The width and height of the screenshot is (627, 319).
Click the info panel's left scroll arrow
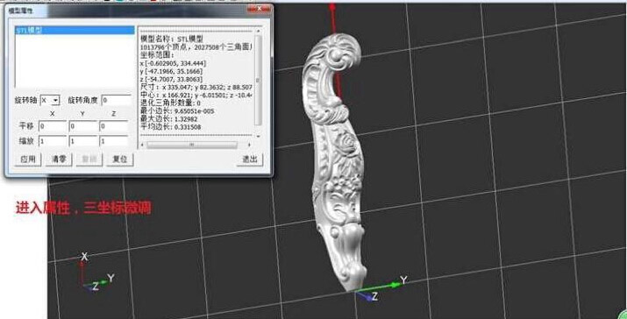click(x=143, y=145)
